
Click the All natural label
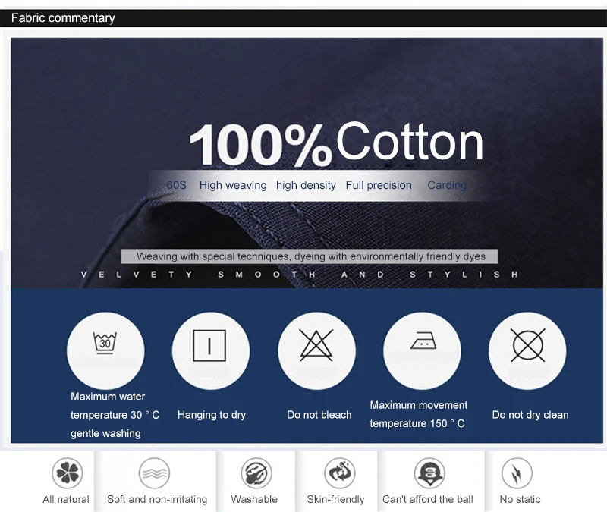coord(66,499)
